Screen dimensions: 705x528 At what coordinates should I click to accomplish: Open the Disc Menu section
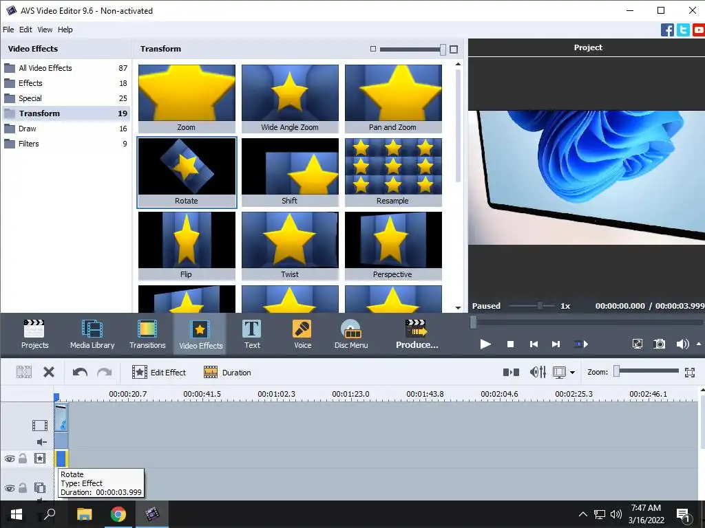[x=351, y=334]
